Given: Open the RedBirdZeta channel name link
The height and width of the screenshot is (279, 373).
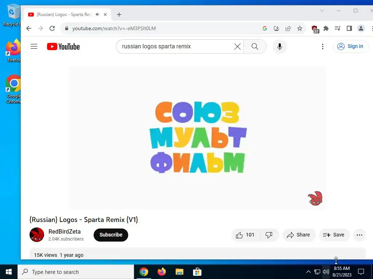Looking at the screenshot, I should tap(64, 231).
